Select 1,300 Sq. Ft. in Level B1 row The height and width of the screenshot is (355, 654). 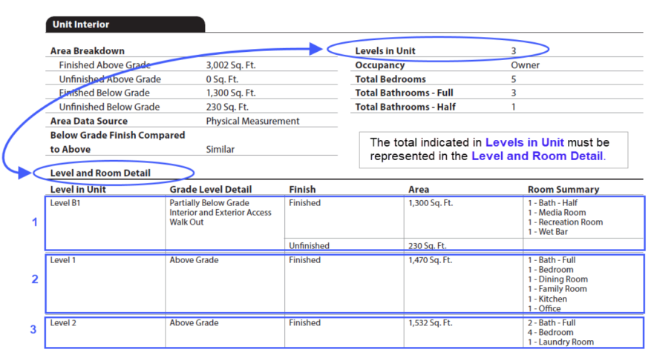pos(431,202)
